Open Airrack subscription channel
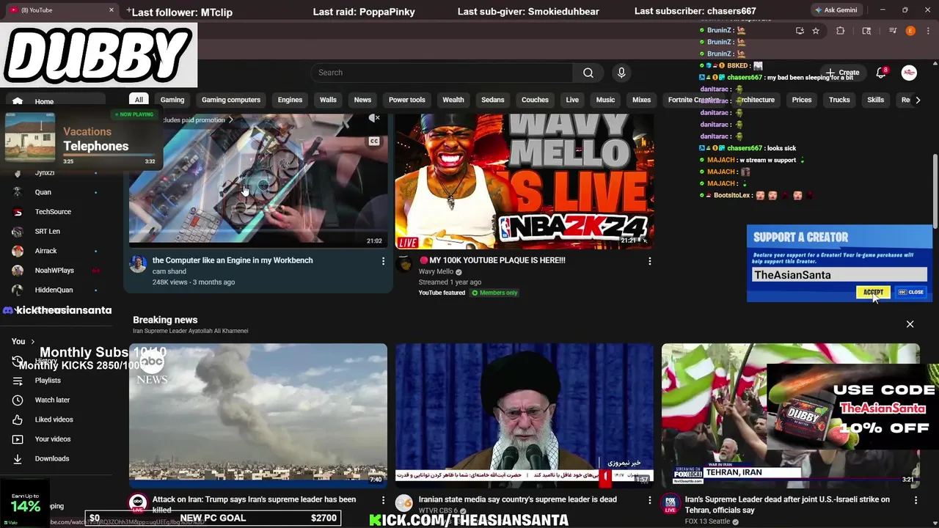Viewport: 939px width, 528px height. point(57,251)
